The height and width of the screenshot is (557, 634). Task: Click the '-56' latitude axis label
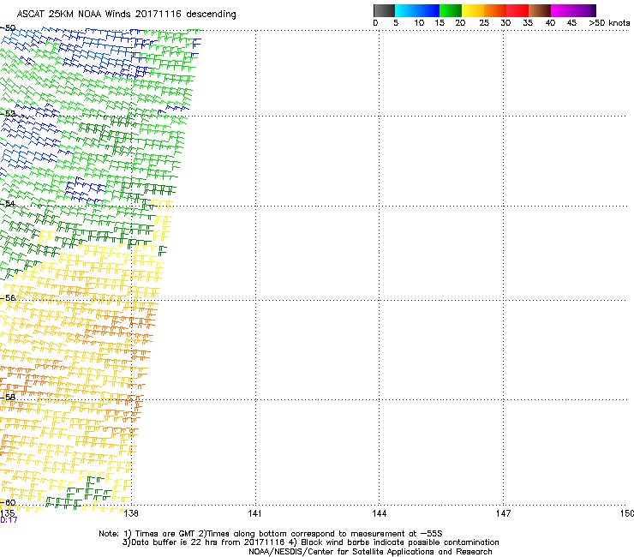8,297
